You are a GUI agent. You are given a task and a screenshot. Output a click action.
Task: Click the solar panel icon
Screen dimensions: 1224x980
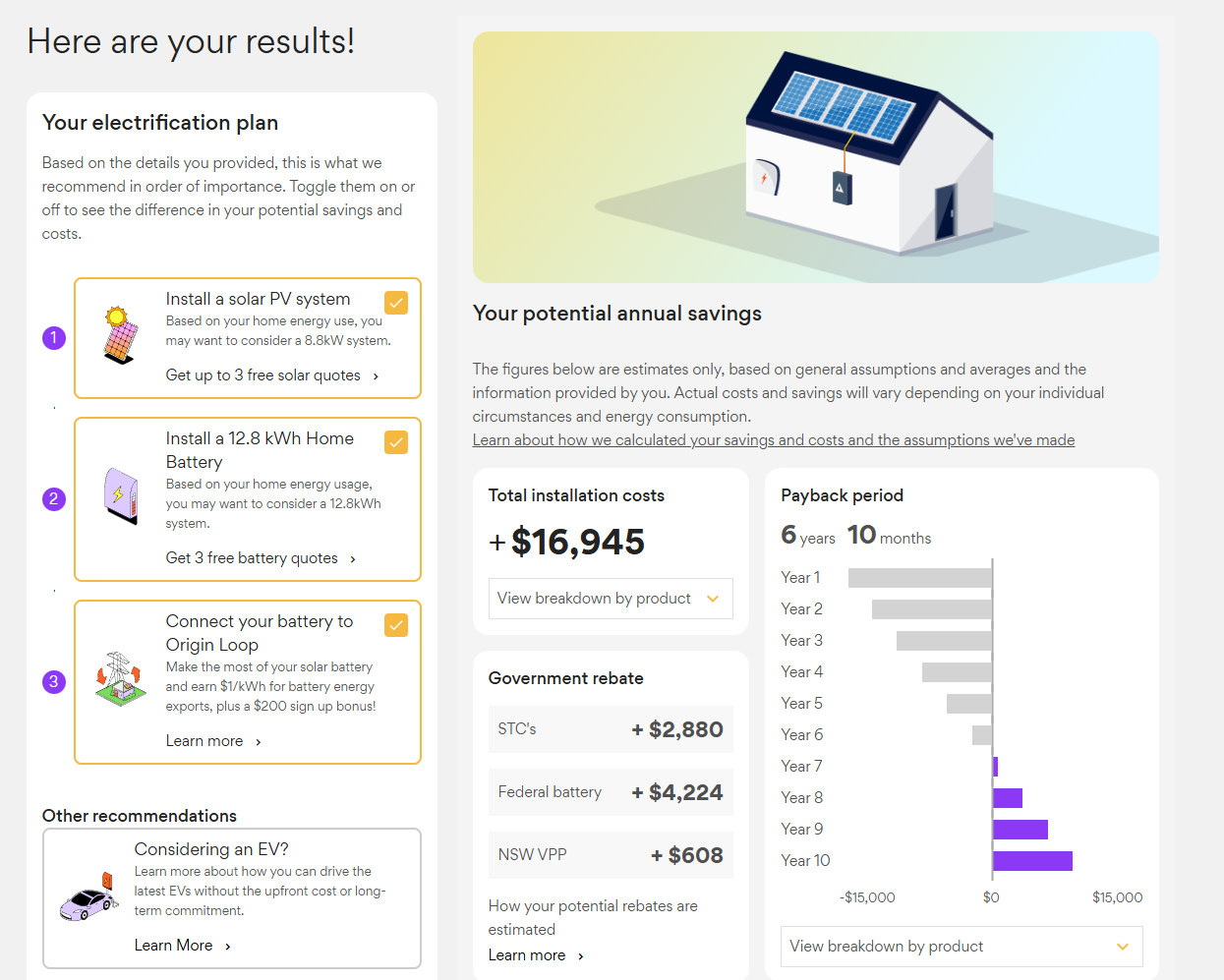coord(120,335)
